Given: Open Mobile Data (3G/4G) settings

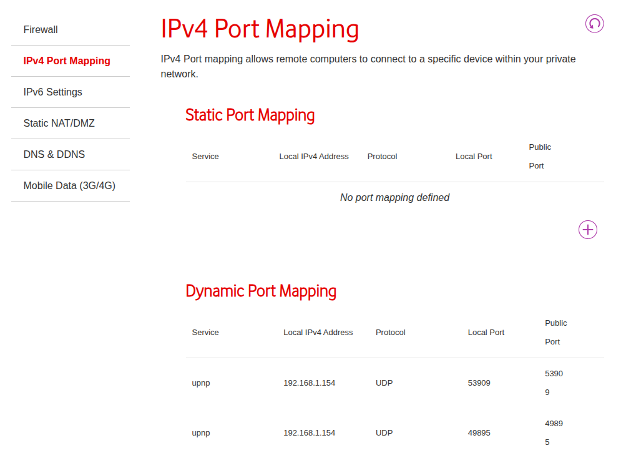Looking at the screenshot, I should 69,186.
